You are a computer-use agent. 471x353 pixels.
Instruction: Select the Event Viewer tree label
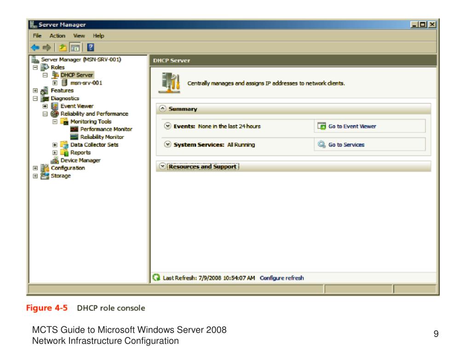77,106
